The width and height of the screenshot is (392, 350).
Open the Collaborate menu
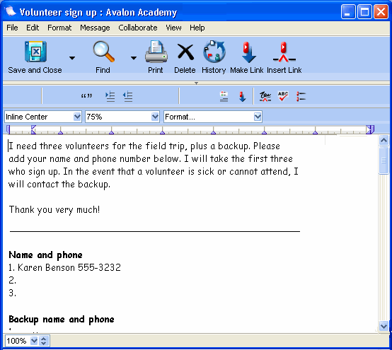(x=138, y=28)
